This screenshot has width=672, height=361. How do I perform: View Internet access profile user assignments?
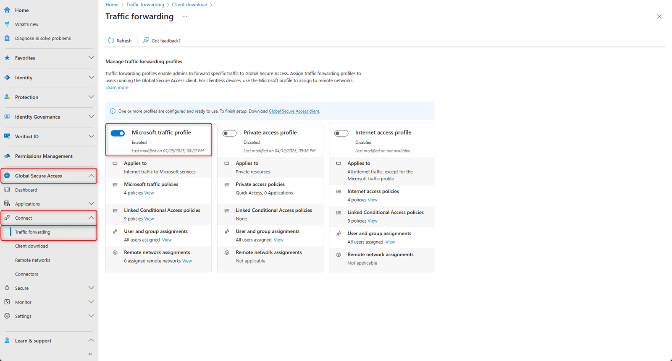tap(390, 242)
